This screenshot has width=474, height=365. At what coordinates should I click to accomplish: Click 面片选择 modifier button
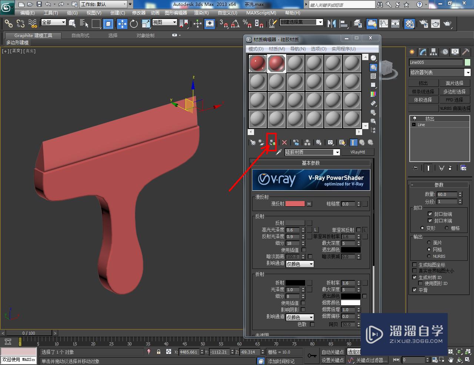[x=454, y=83]
